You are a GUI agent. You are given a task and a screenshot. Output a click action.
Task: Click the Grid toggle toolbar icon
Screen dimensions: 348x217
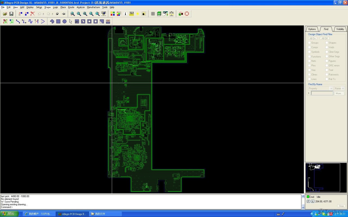[153, 14]
